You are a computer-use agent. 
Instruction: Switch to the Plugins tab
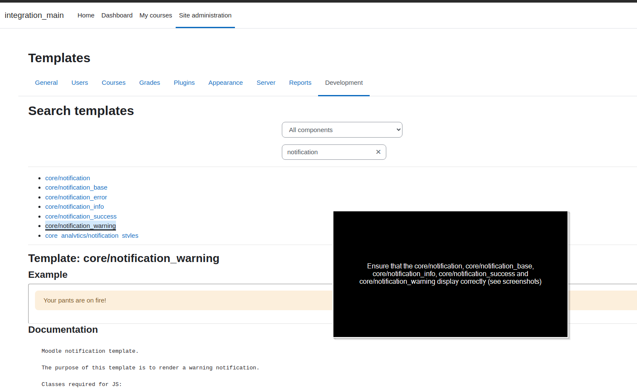pos(184,83)
